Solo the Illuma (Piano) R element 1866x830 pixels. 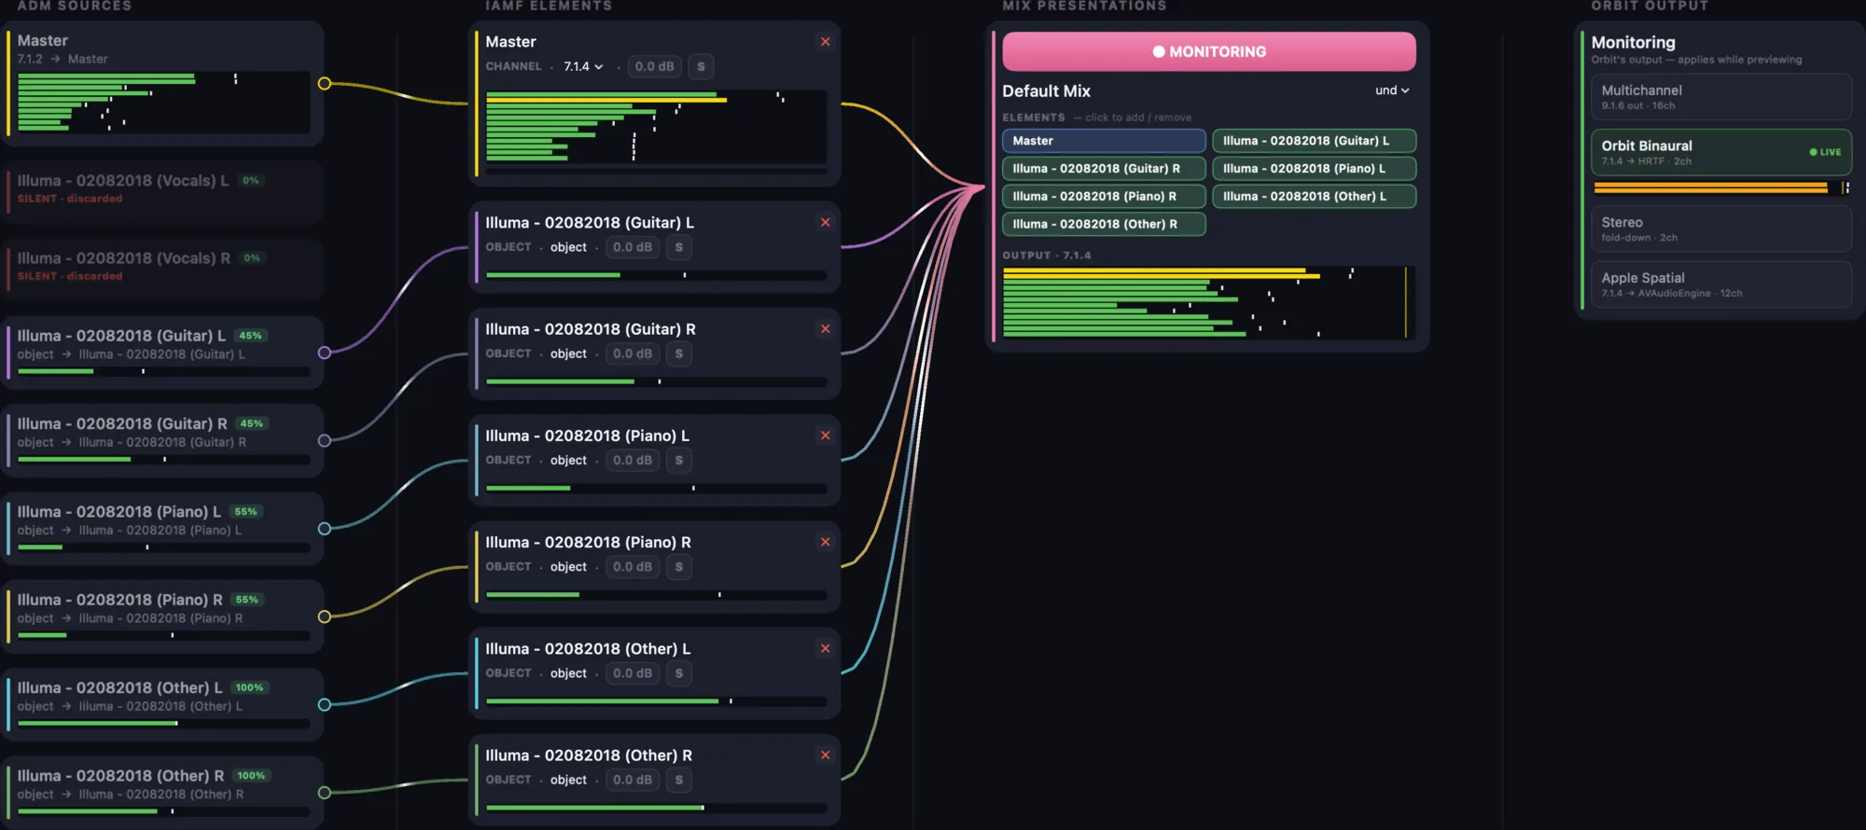678,567
